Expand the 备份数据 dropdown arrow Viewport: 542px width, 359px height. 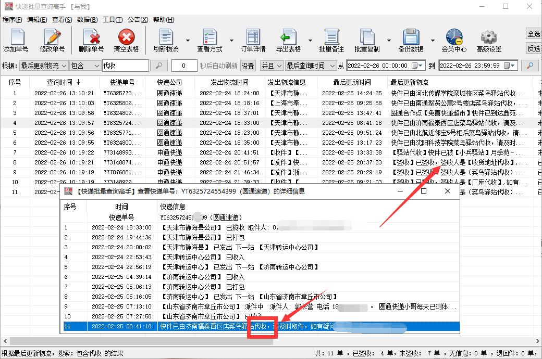coord(433,40)
